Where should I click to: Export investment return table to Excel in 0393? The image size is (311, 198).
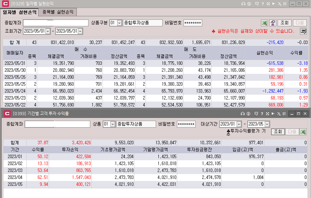(x=303, y=132)
